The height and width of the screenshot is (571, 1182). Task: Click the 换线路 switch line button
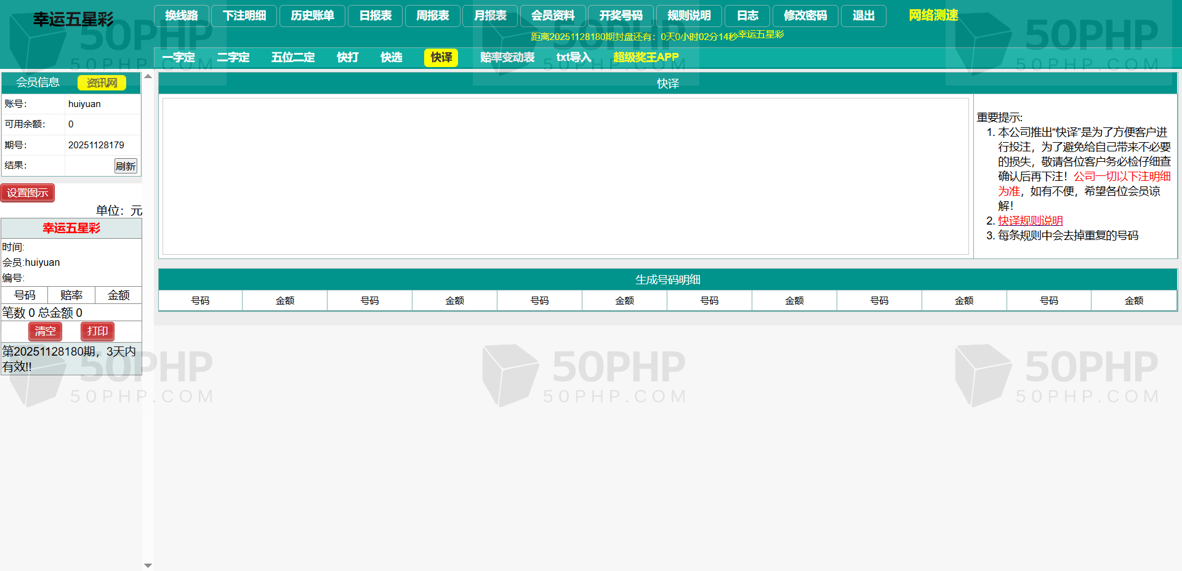pyautogui.click(x=182, y=16)
